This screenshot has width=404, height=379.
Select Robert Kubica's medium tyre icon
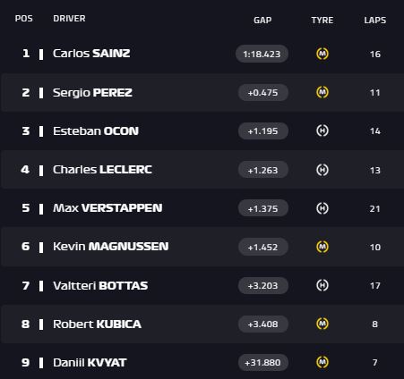(322, 324)
